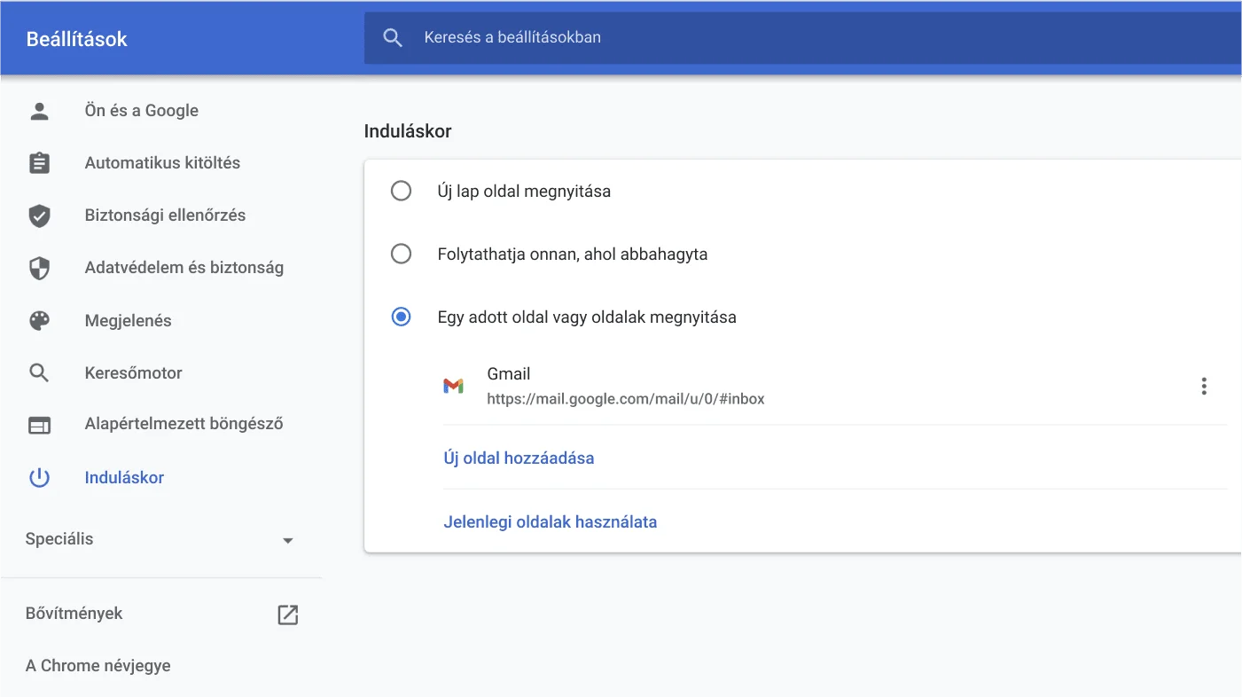Screen dimensions: 1242x697
Task: Click Jelenlegi oldalak használata
Action: (551, 521)
